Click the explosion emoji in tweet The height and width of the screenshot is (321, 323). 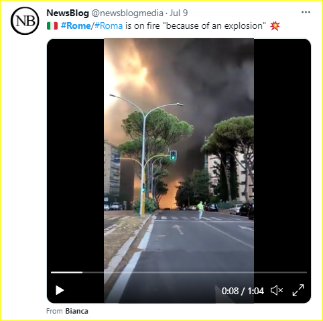275,26
